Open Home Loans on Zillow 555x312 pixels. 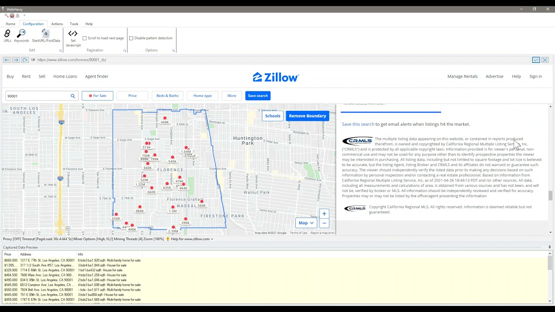pos(65,76)
